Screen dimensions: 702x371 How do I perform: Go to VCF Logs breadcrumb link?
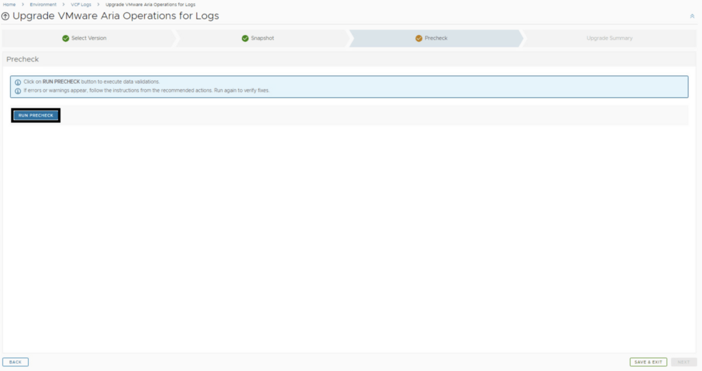coord(81,5)
